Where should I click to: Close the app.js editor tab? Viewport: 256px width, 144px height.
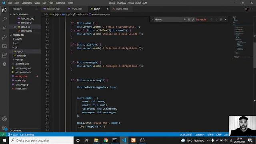click(x=108, y=9)
